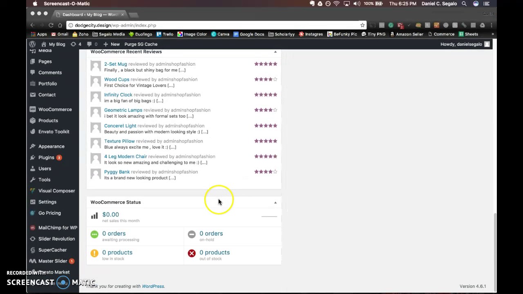
Task: Open the Infinity Clock review link
Action: [x=118, y=94]
